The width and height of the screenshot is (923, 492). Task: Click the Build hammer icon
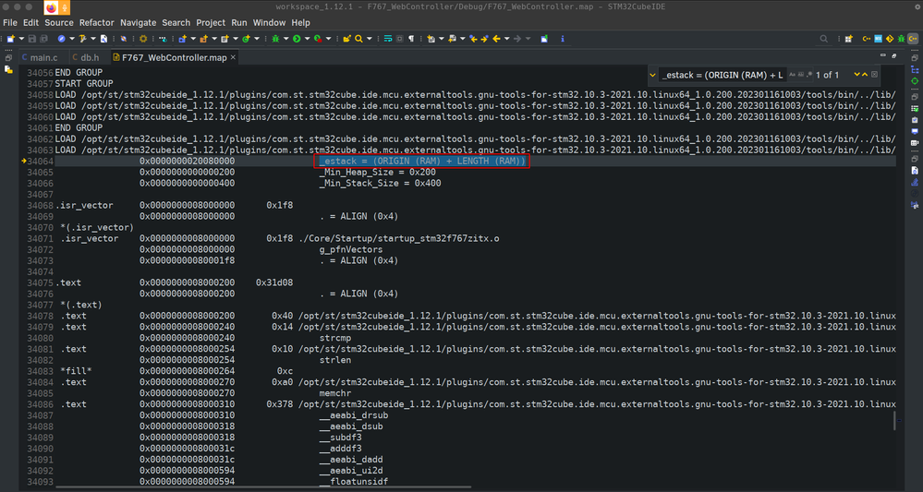tap(83, 39)
